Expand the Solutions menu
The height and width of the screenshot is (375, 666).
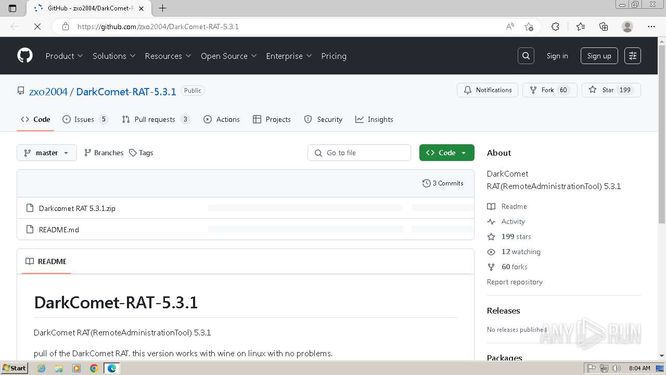114,56
